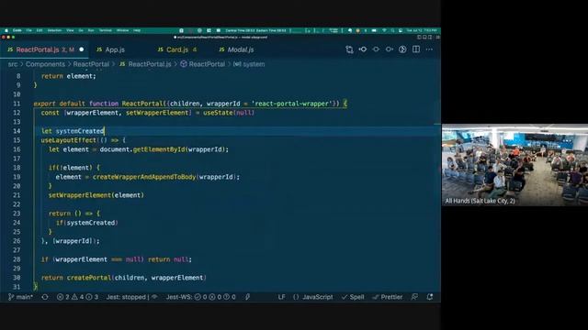This screenshot has height=330, width=588.
Task: Open the Run menu
Action: coord(91,30)
